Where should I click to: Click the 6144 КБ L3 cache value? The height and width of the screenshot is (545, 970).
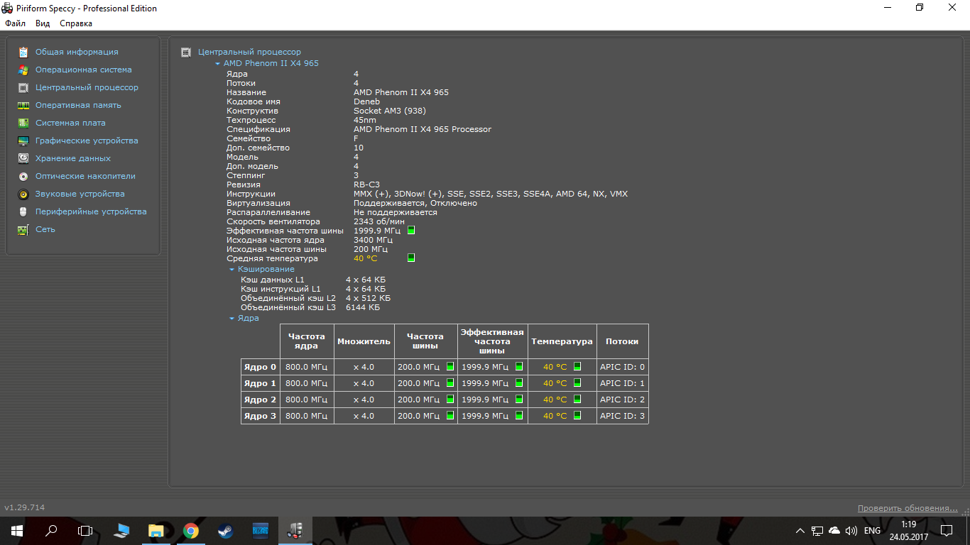pyautogui.click(x=363, y=307)
